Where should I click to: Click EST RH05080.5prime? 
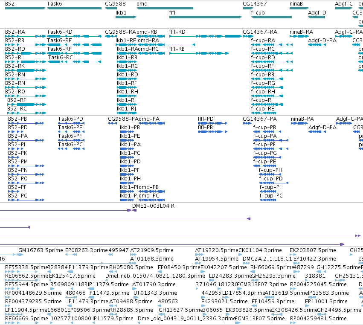coord(131,267)
